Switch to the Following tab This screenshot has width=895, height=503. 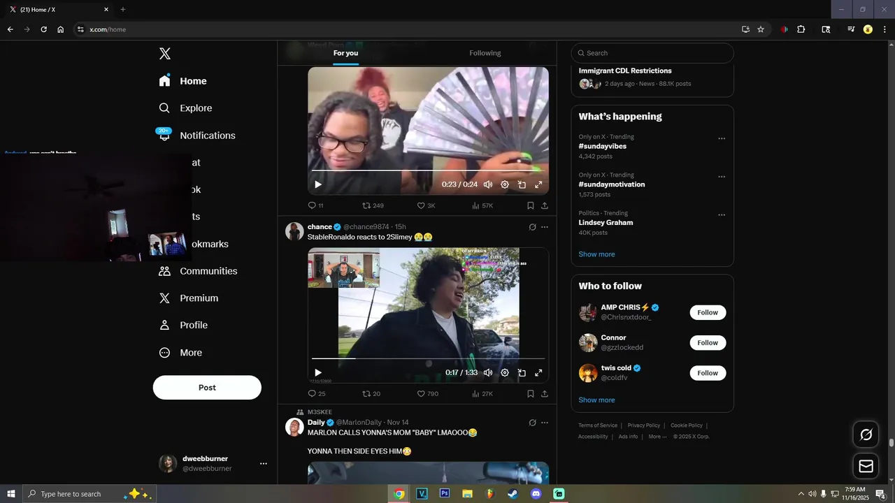(x=485, y=53)
